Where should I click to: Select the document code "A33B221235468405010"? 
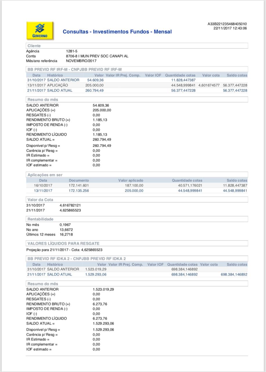pos(227,24)
